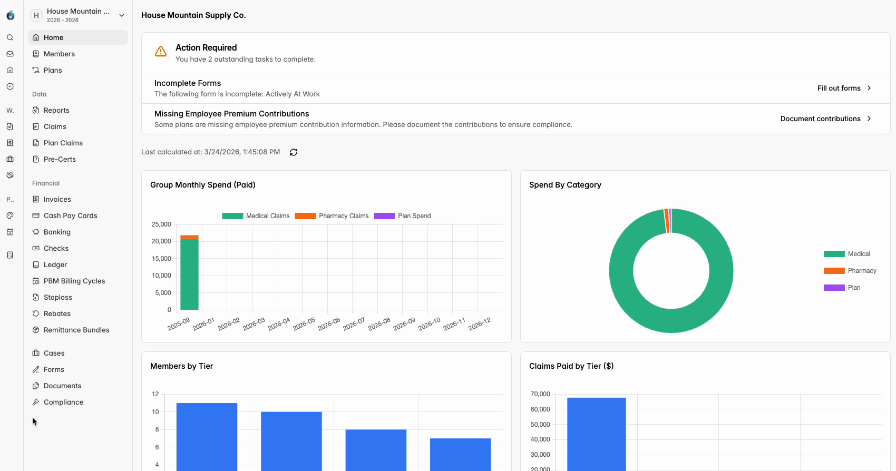Toggle Medical Claims legend in spend chart
Screen dimensions: 896x471
tap(256, 216)
